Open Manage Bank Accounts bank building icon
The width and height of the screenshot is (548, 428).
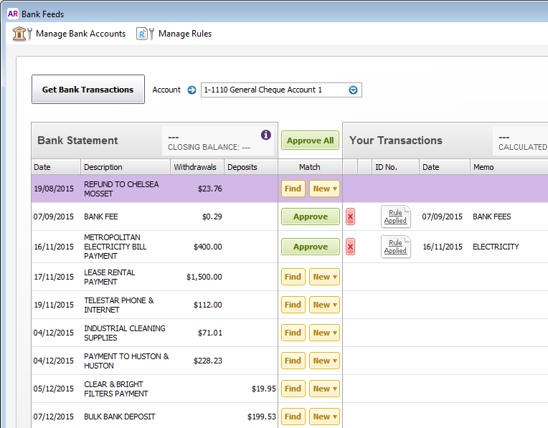click(x=19, y=34)
